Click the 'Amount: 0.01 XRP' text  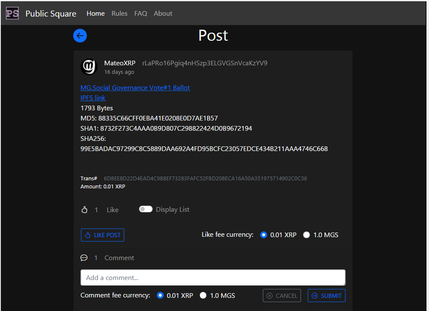(x=102, y=187)
